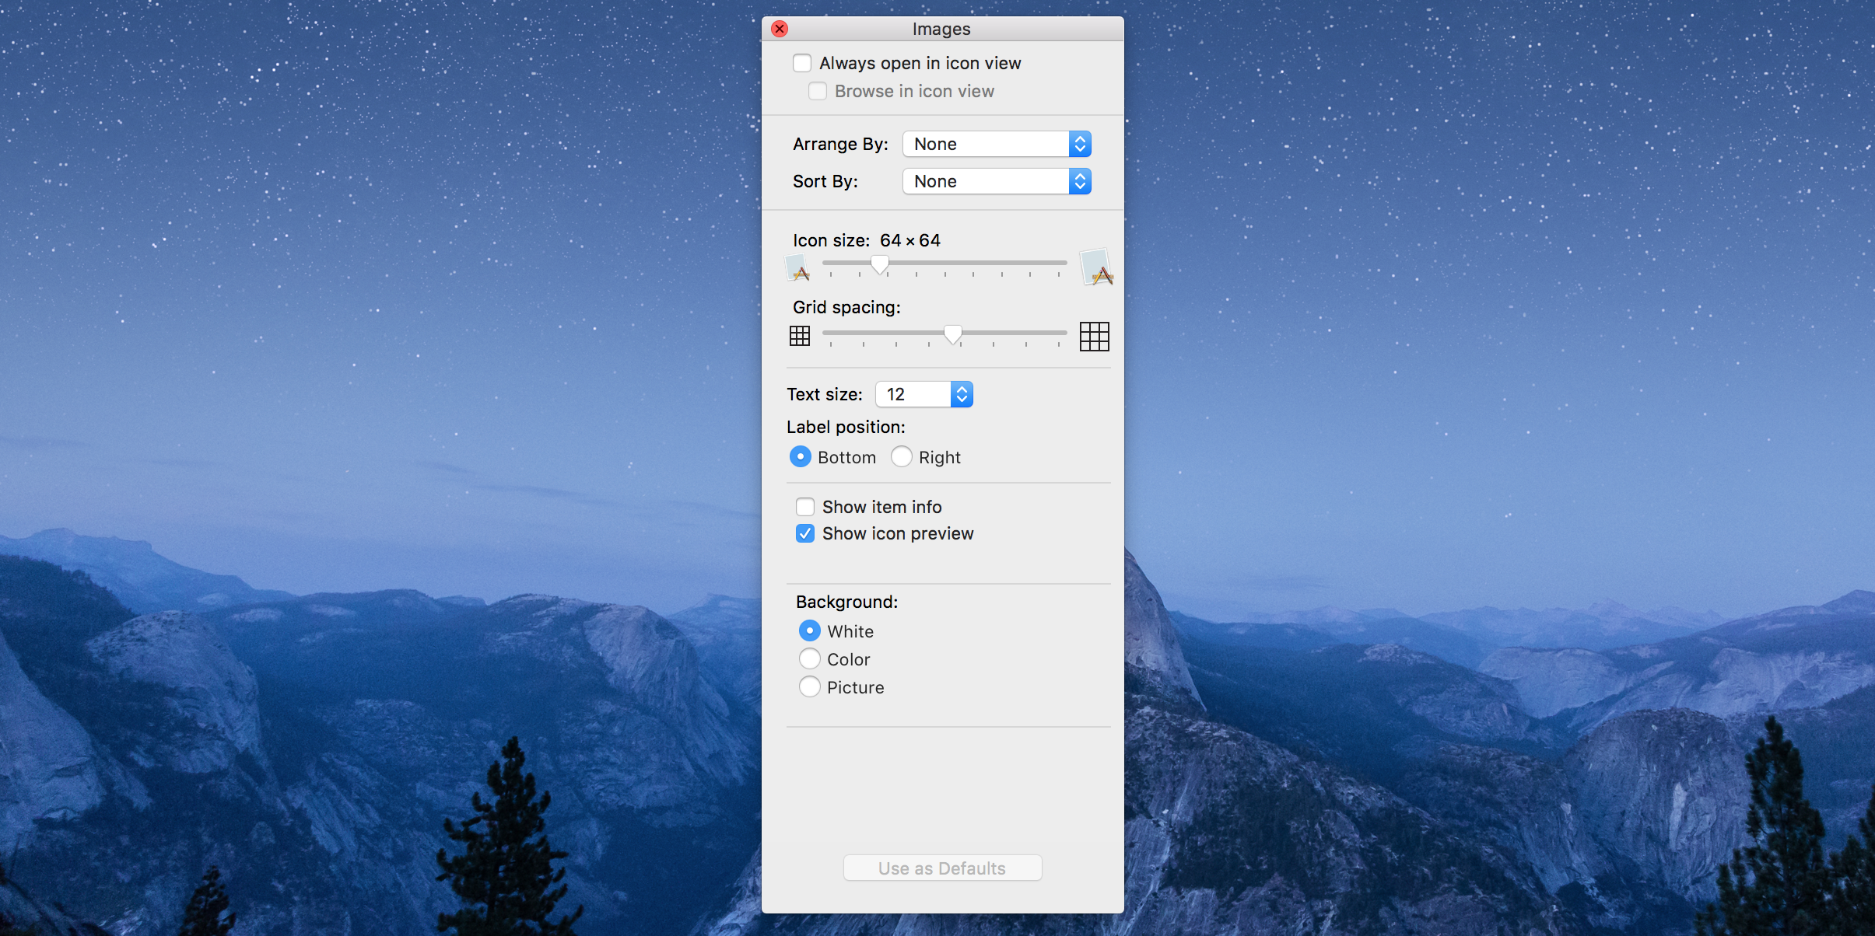Click the tight grid spacing icon
Screen dimensions: 1875x936
click(800, 336)
